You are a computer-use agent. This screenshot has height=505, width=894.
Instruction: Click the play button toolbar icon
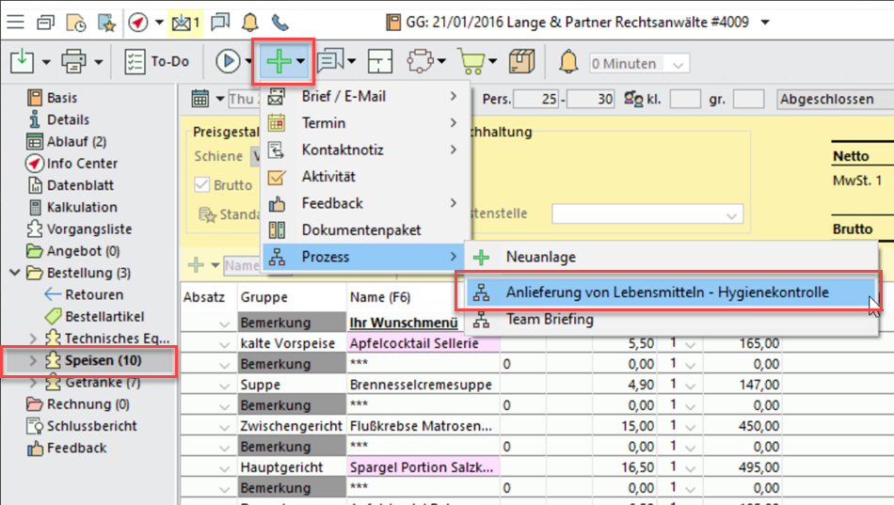(x=227, y=62)
